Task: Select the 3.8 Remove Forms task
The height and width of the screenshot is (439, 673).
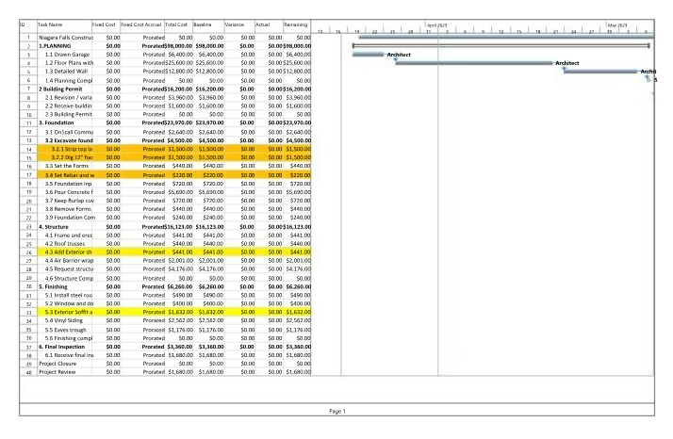Action: [x=68, y=209]
